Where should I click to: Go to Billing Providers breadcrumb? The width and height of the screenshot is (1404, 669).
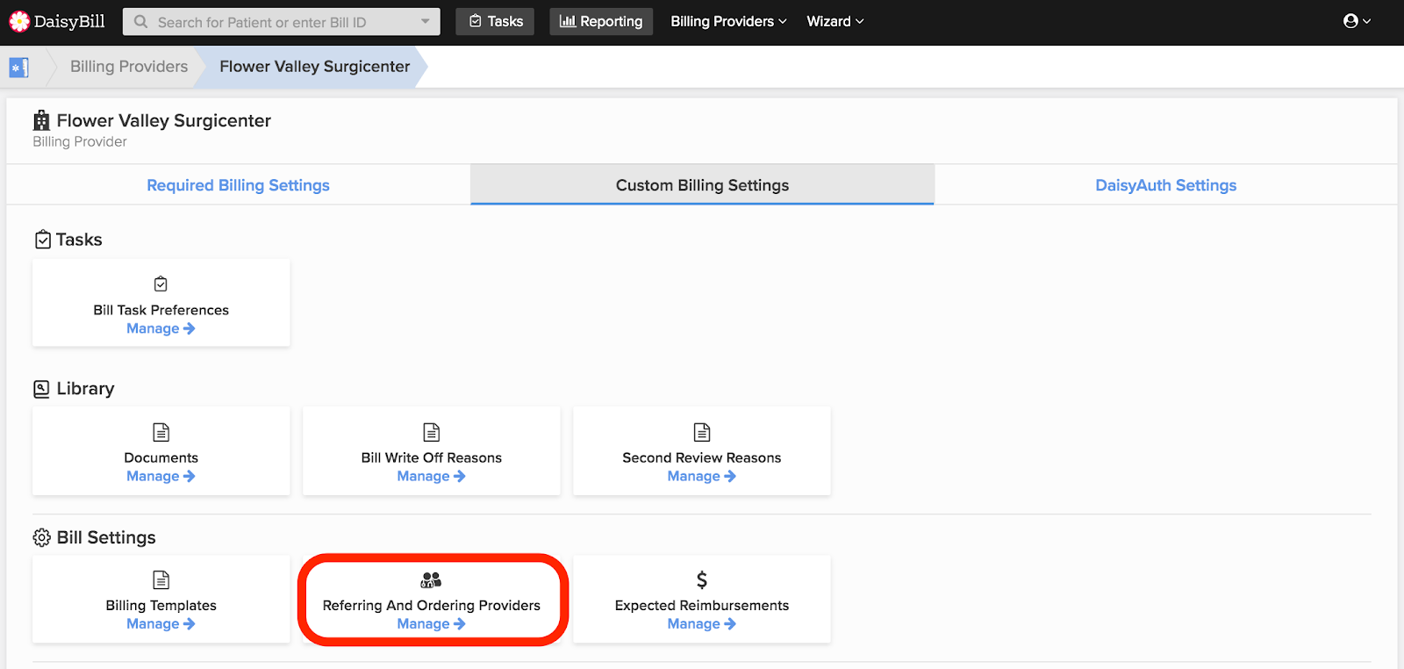(x=129, y=67)
